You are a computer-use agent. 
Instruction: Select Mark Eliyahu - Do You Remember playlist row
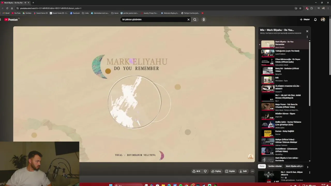284,44
